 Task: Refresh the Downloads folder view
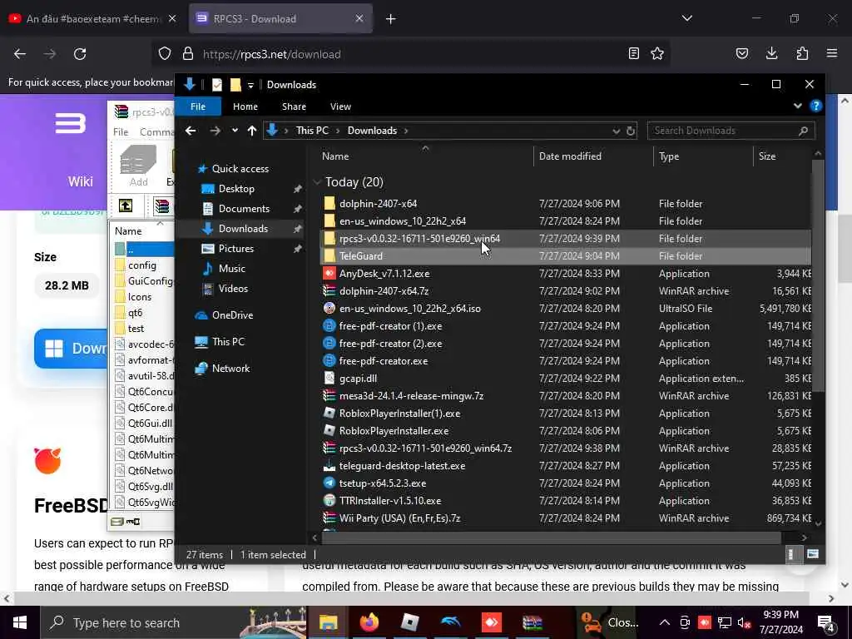tap(631, 131)
